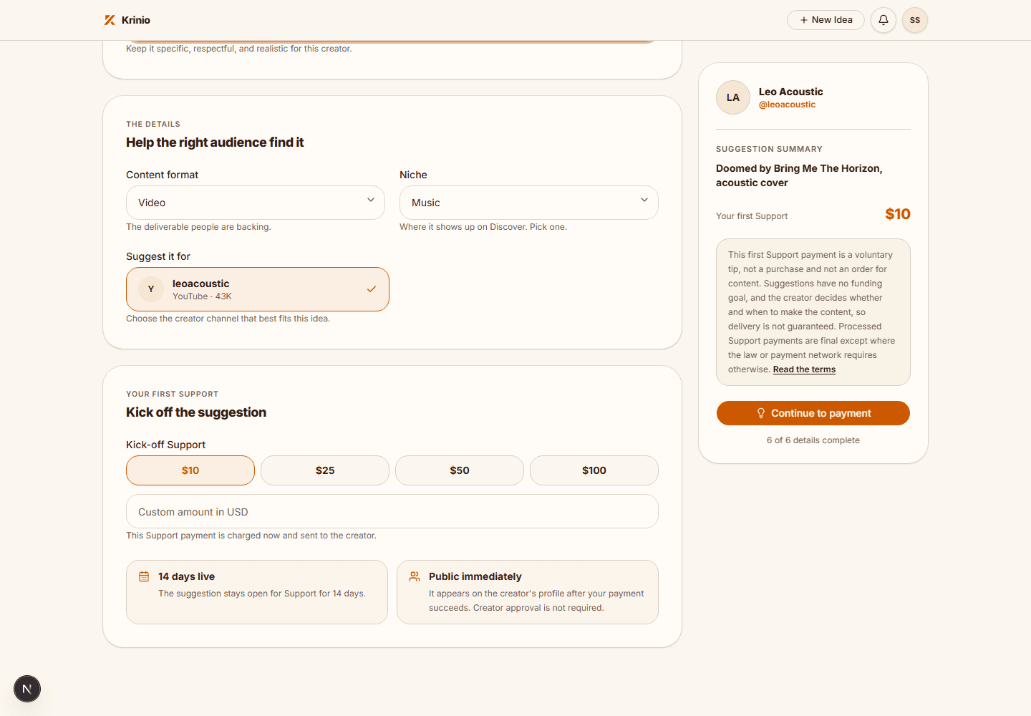Click the 'Kick off the suggestion' heading

click(196, 412)
